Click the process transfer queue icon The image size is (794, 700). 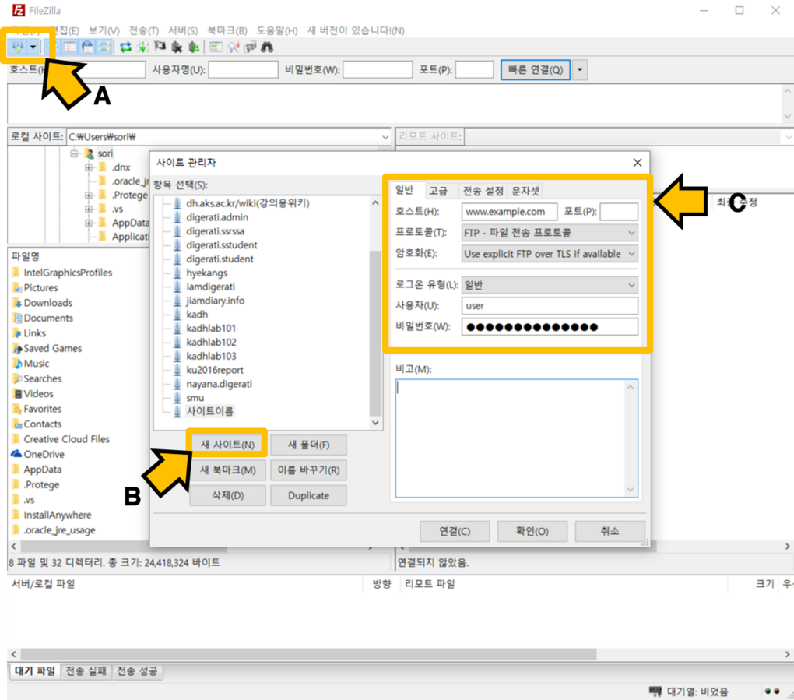(142, 47)
